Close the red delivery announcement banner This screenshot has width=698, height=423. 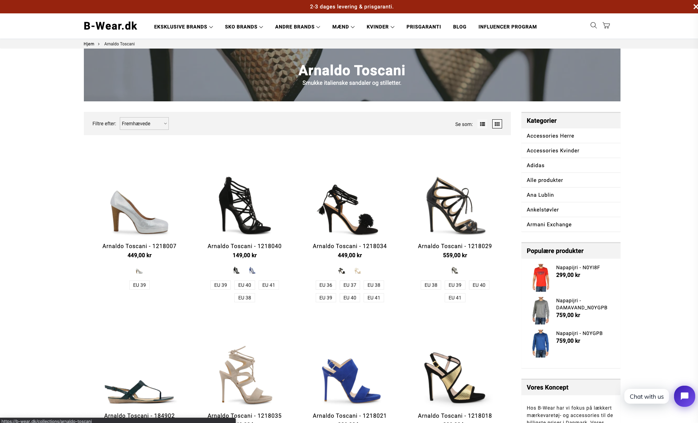pyautogui.click(x=695, y=7)
